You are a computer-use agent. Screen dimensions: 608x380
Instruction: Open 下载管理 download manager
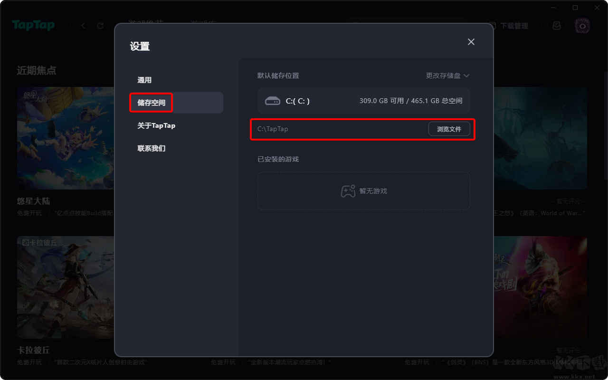[508, 26]
